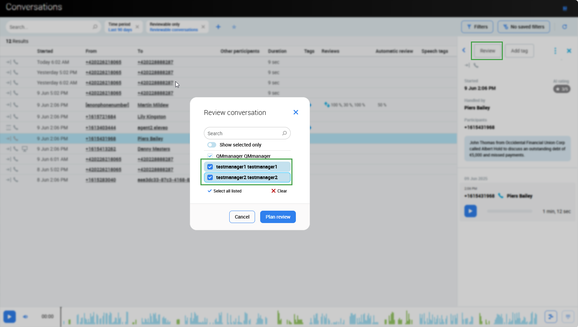Viewport: 578px width, 327px height.
Task: Open the No saved filters dropdown
Action: point(523,27)
